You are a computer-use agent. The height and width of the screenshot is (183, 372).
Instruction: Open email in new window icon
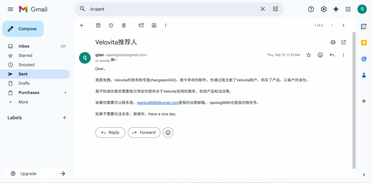(x=343, y=42)
